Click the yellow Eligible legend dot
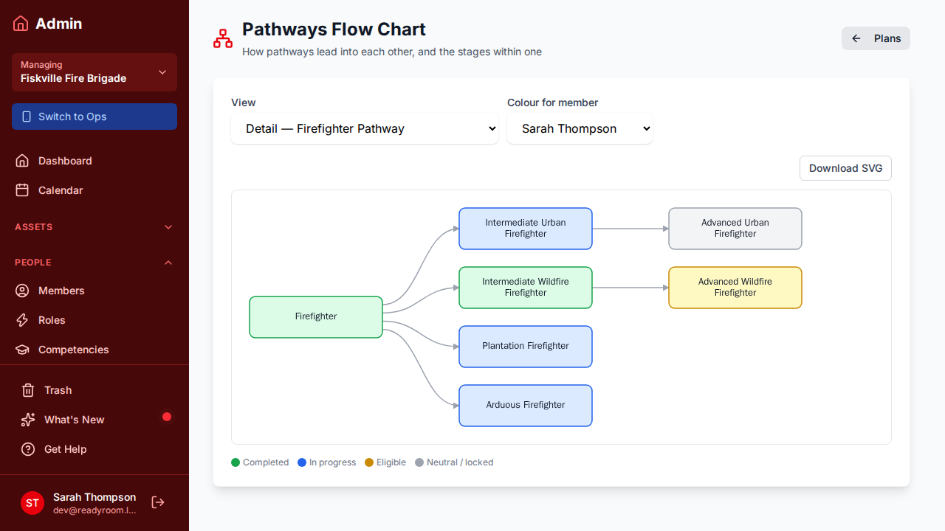 tap(369, 462)
